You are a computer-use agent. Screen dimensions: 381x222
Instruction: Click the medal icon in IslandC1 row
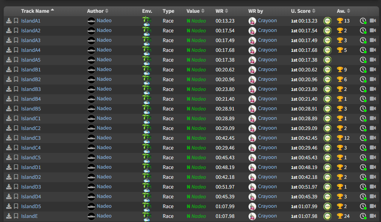pos(328,118)
